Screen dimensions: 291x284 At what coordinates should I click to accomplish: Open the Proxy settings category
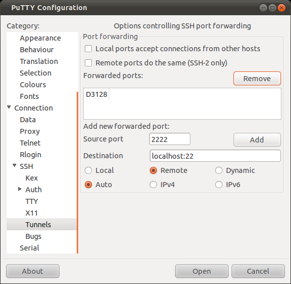point(30,131)
